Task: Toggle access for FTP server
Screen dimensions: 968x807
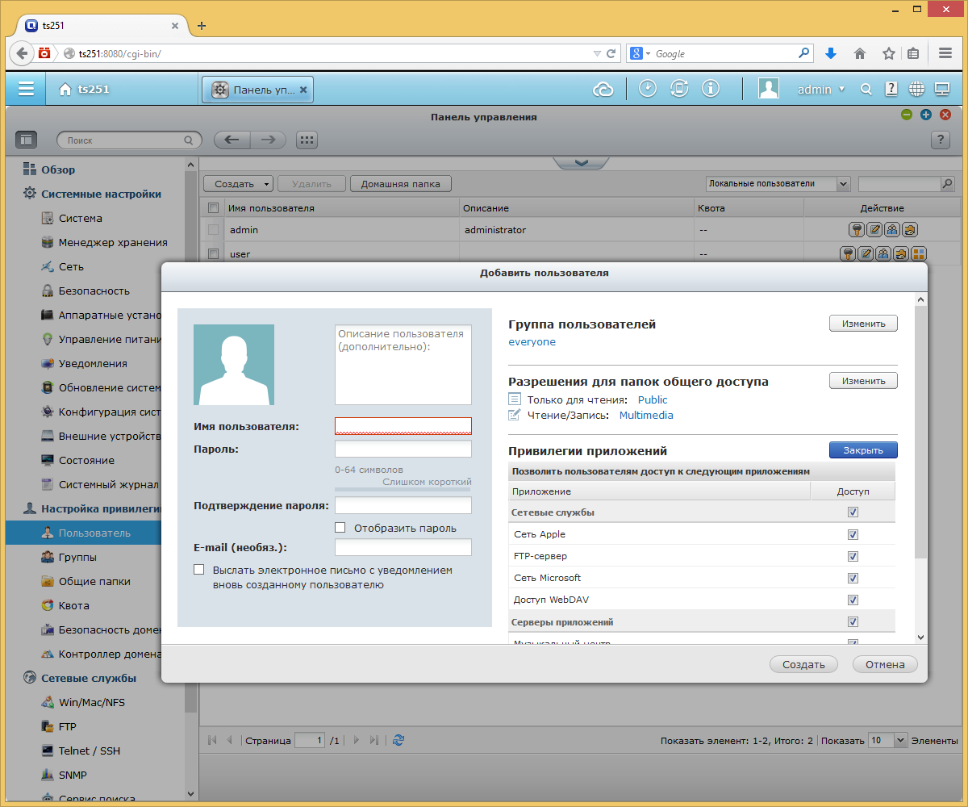Action: pos(853,556)
